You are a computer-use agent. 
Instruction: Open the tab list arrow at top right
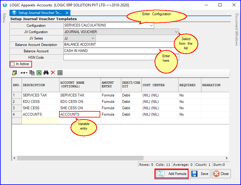(x=228, y=13)
